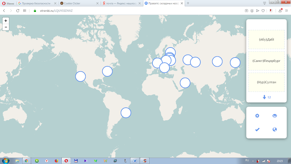
Task: Open the Opera account profile icon
Action: coord(280,10)
